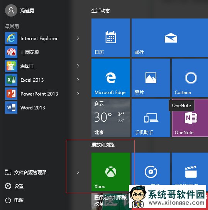Open the 北京 weather tile
The height and width of the screenshot is (210, 208).
coord(111,118)
